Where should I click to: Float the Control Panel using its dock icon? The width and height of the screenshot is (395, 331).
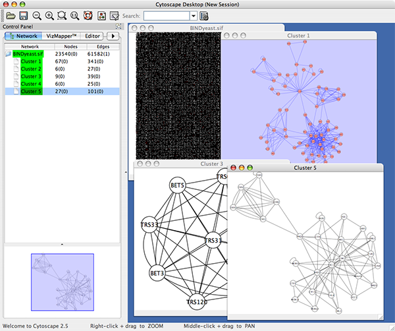[118, 26]
